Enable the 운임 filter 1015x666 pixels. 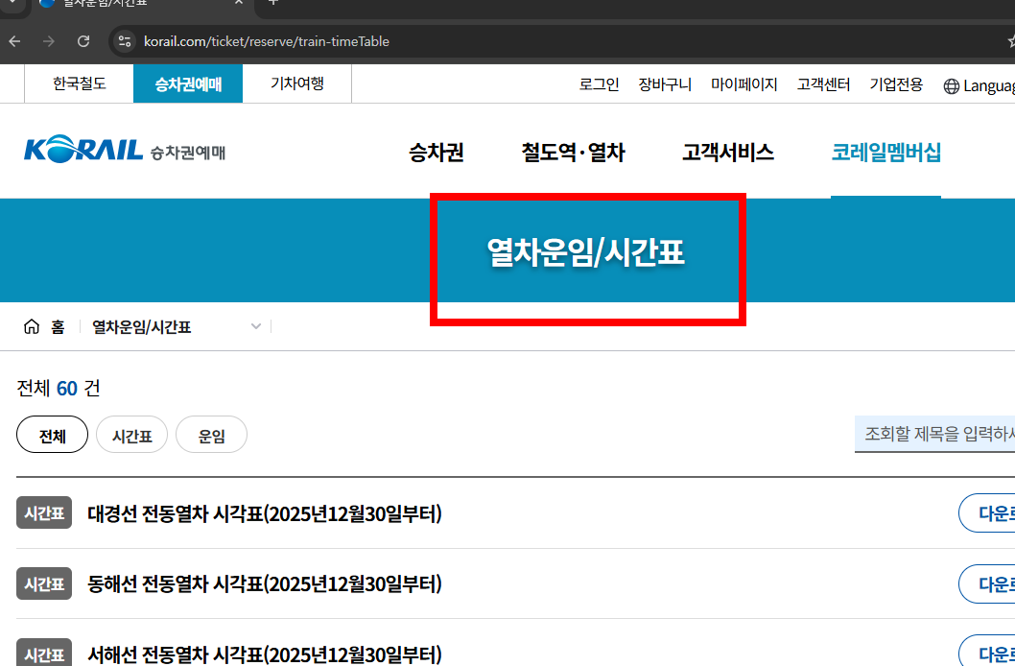[211, 434]
